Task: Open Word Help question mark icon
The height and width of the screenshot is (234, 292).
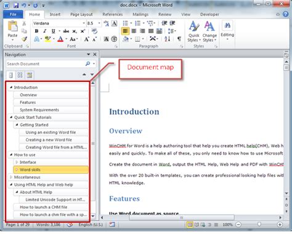Action: tap(285, 14)
